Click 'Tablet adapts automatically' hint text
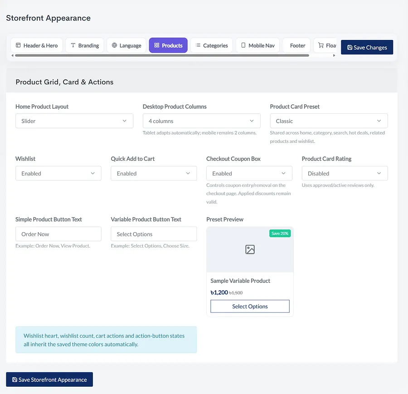The image size is (408, 394). point(199,133)
